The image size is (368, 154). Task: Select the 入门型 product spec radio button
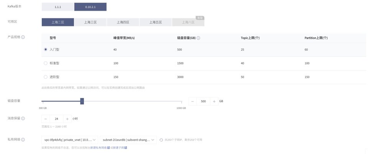click(46, 49)
